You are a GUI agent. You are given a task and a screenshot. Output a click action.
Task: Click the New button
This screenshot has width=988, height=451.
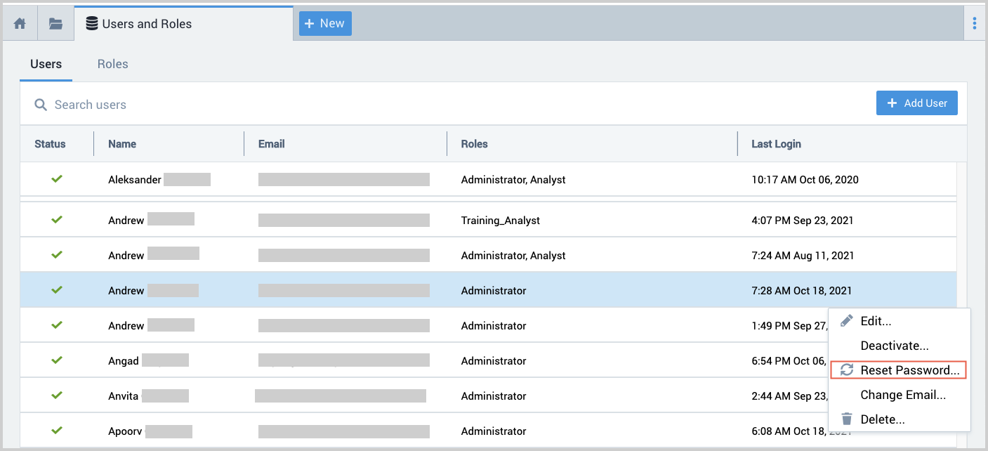(325, 23)
